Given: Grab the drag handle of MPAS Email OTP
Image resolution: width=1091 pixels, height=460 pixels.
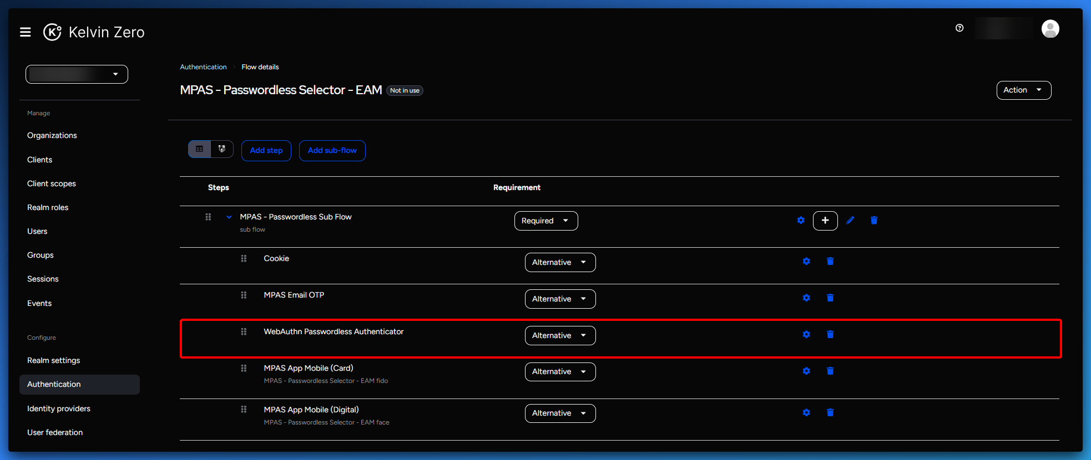Looking at the screenshot, I should [x=244, y=295].
